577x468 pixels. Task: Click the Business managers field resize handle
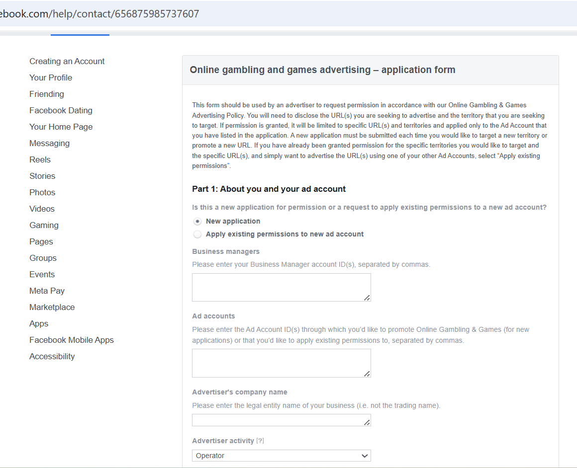pos(367,298)
